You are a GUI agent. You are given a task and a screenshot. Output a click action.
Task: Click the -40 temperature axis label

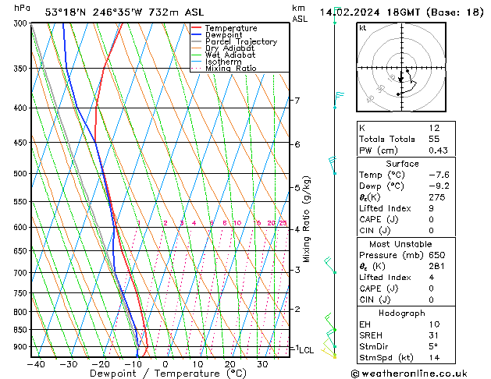pos(37,364)
